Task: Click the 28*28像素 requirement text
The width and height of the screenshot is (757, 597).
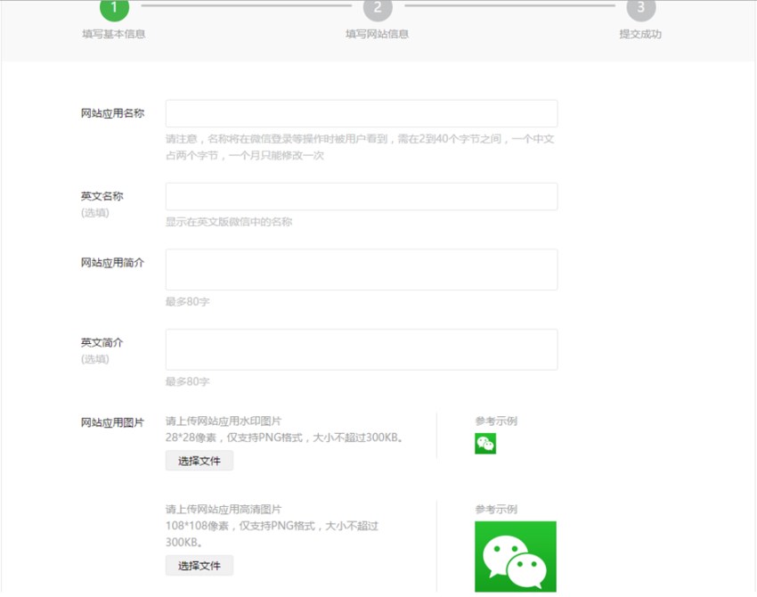Action: point(284,438)
